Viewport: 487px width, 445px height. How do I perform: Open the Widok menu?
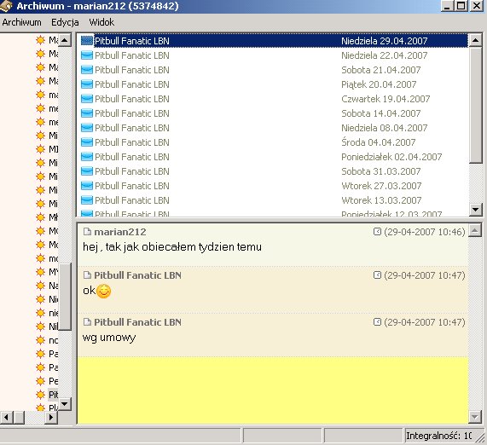101,22
